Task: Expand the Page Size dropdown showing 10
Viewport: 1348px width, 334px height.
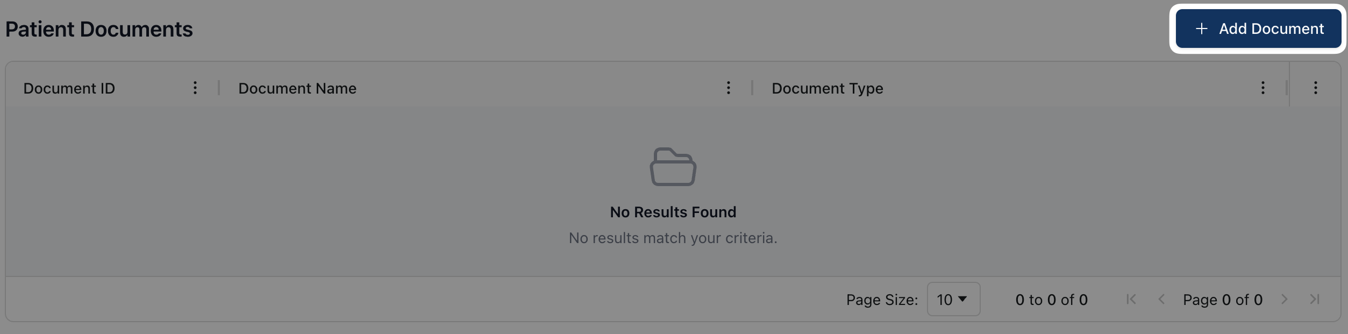Action: pos(953,299)
